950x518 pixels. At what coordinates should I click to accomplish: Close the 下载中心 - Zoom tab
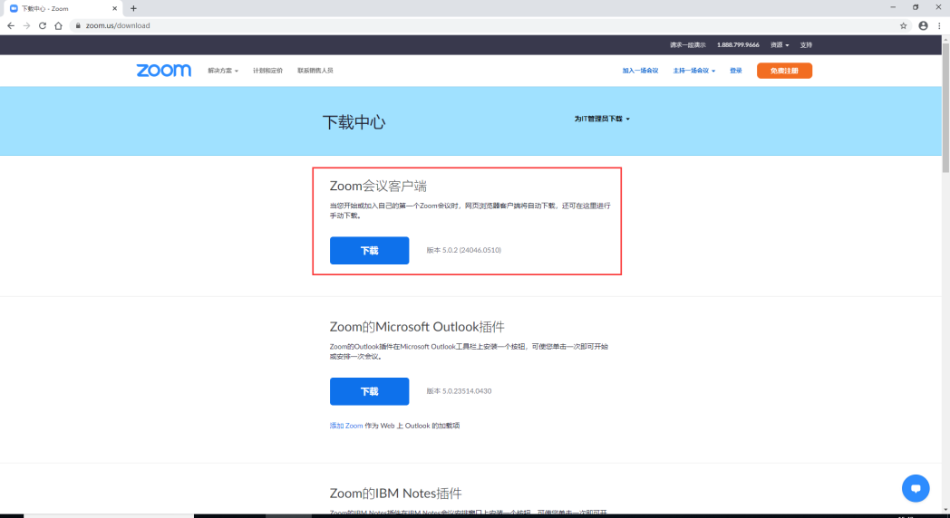[114, 8]
